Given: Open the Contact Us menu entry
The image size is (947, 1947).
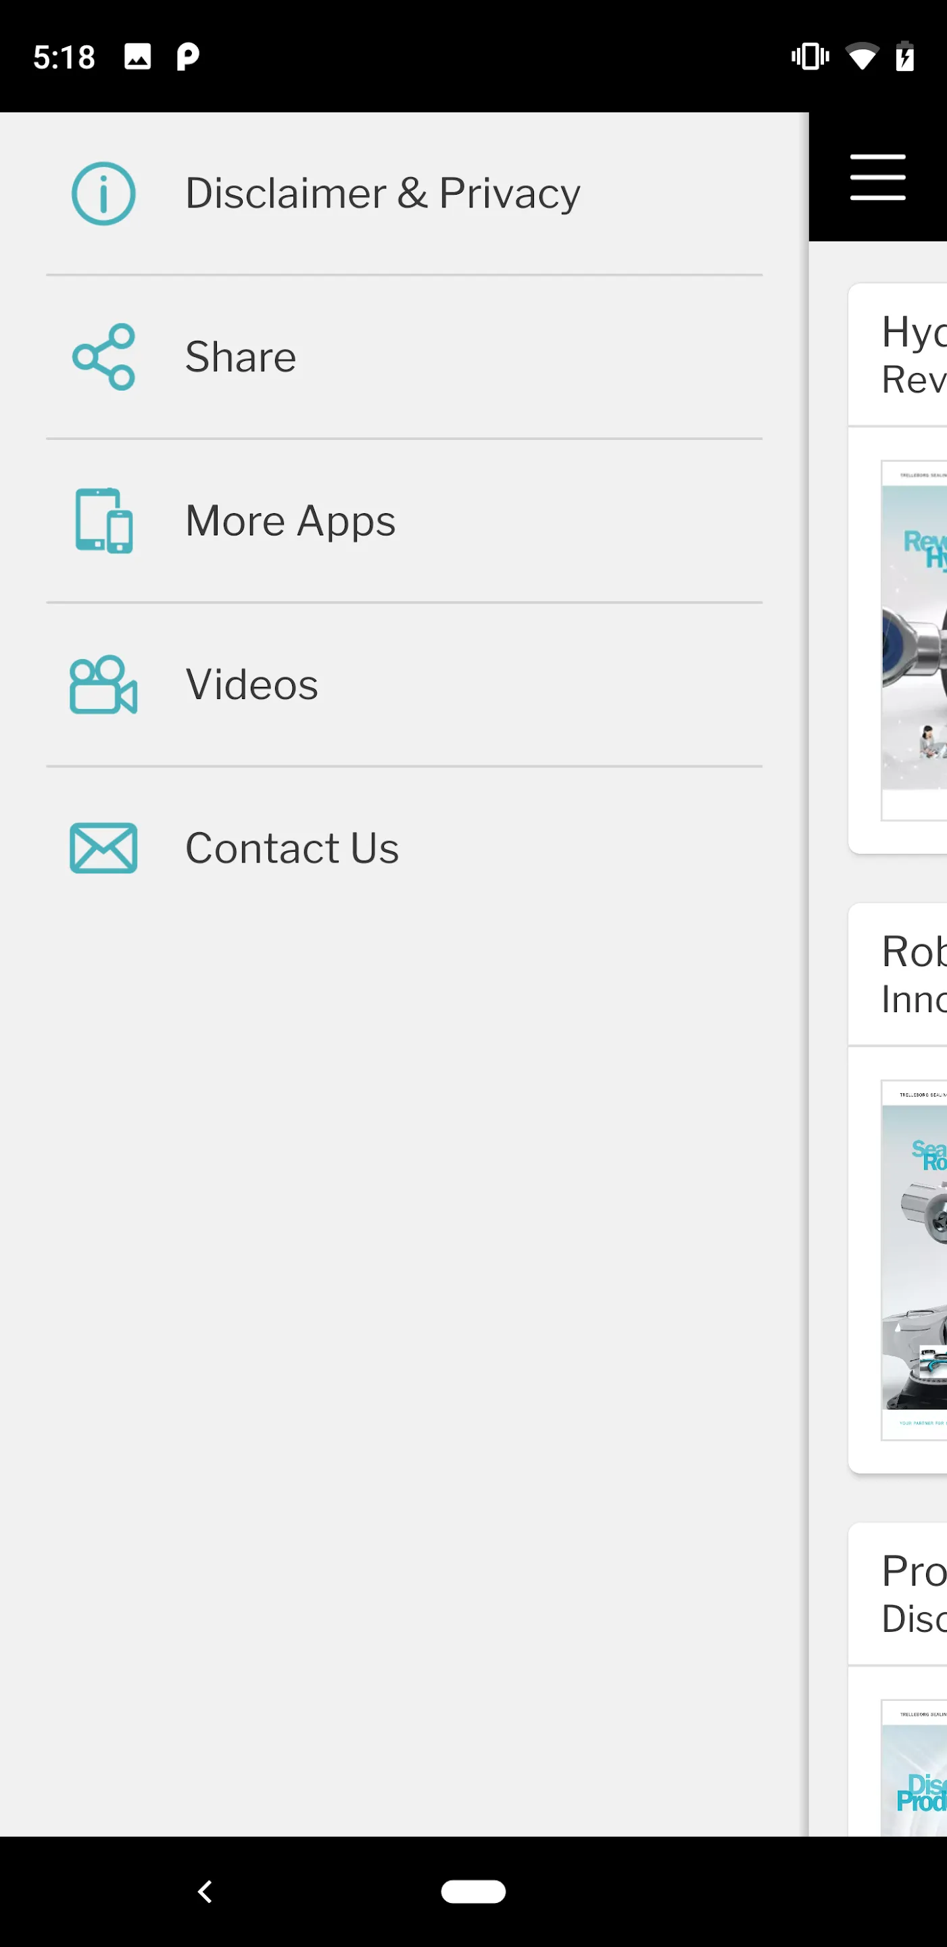Looking at the screenshot, I should tap(404, 848).
